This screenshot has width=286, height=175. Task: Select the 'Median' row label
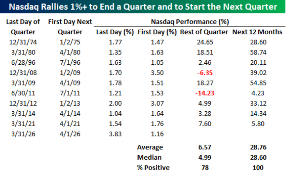[x=149, y=157]
